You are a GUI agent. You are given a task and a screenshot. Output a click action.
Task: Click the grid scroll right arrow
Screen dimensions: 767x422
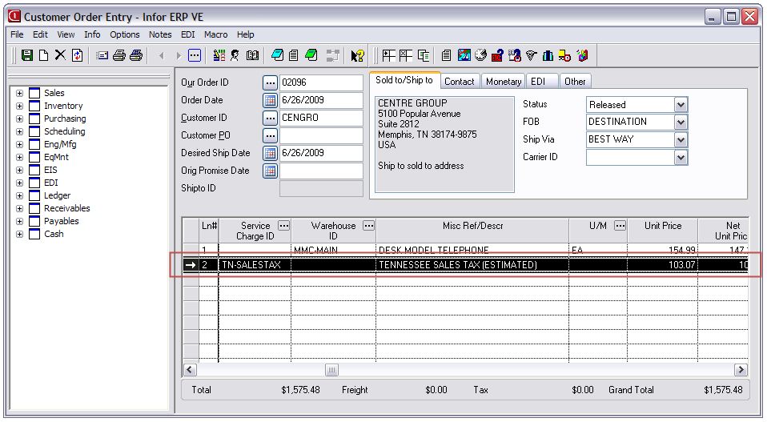741,370
